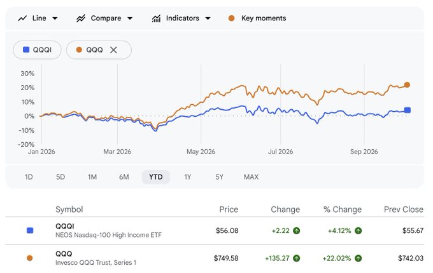Image resolution: width=433 pixels, height=273 pixels.
Task: Click the blue square in QQQI chip
Action: [26, 50]
